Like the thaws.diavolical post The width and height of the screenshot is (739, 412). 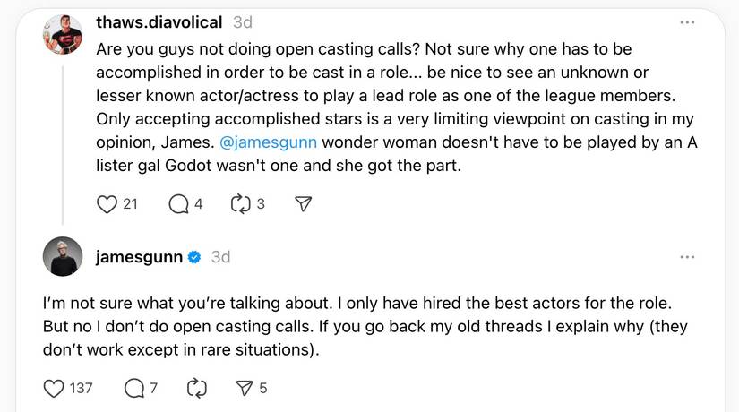[x=107, y=204]
